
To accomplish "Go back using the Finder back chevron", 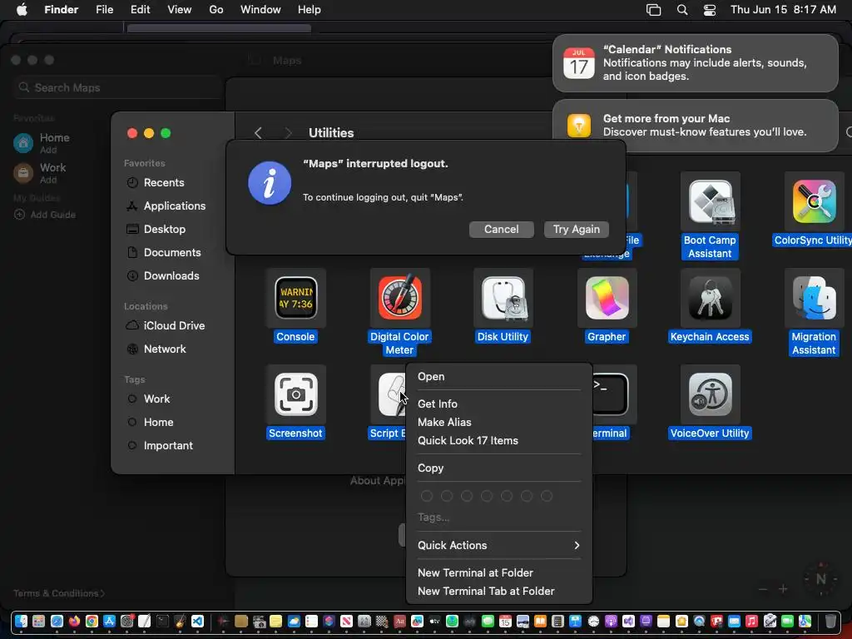I will tap(258, 133).
